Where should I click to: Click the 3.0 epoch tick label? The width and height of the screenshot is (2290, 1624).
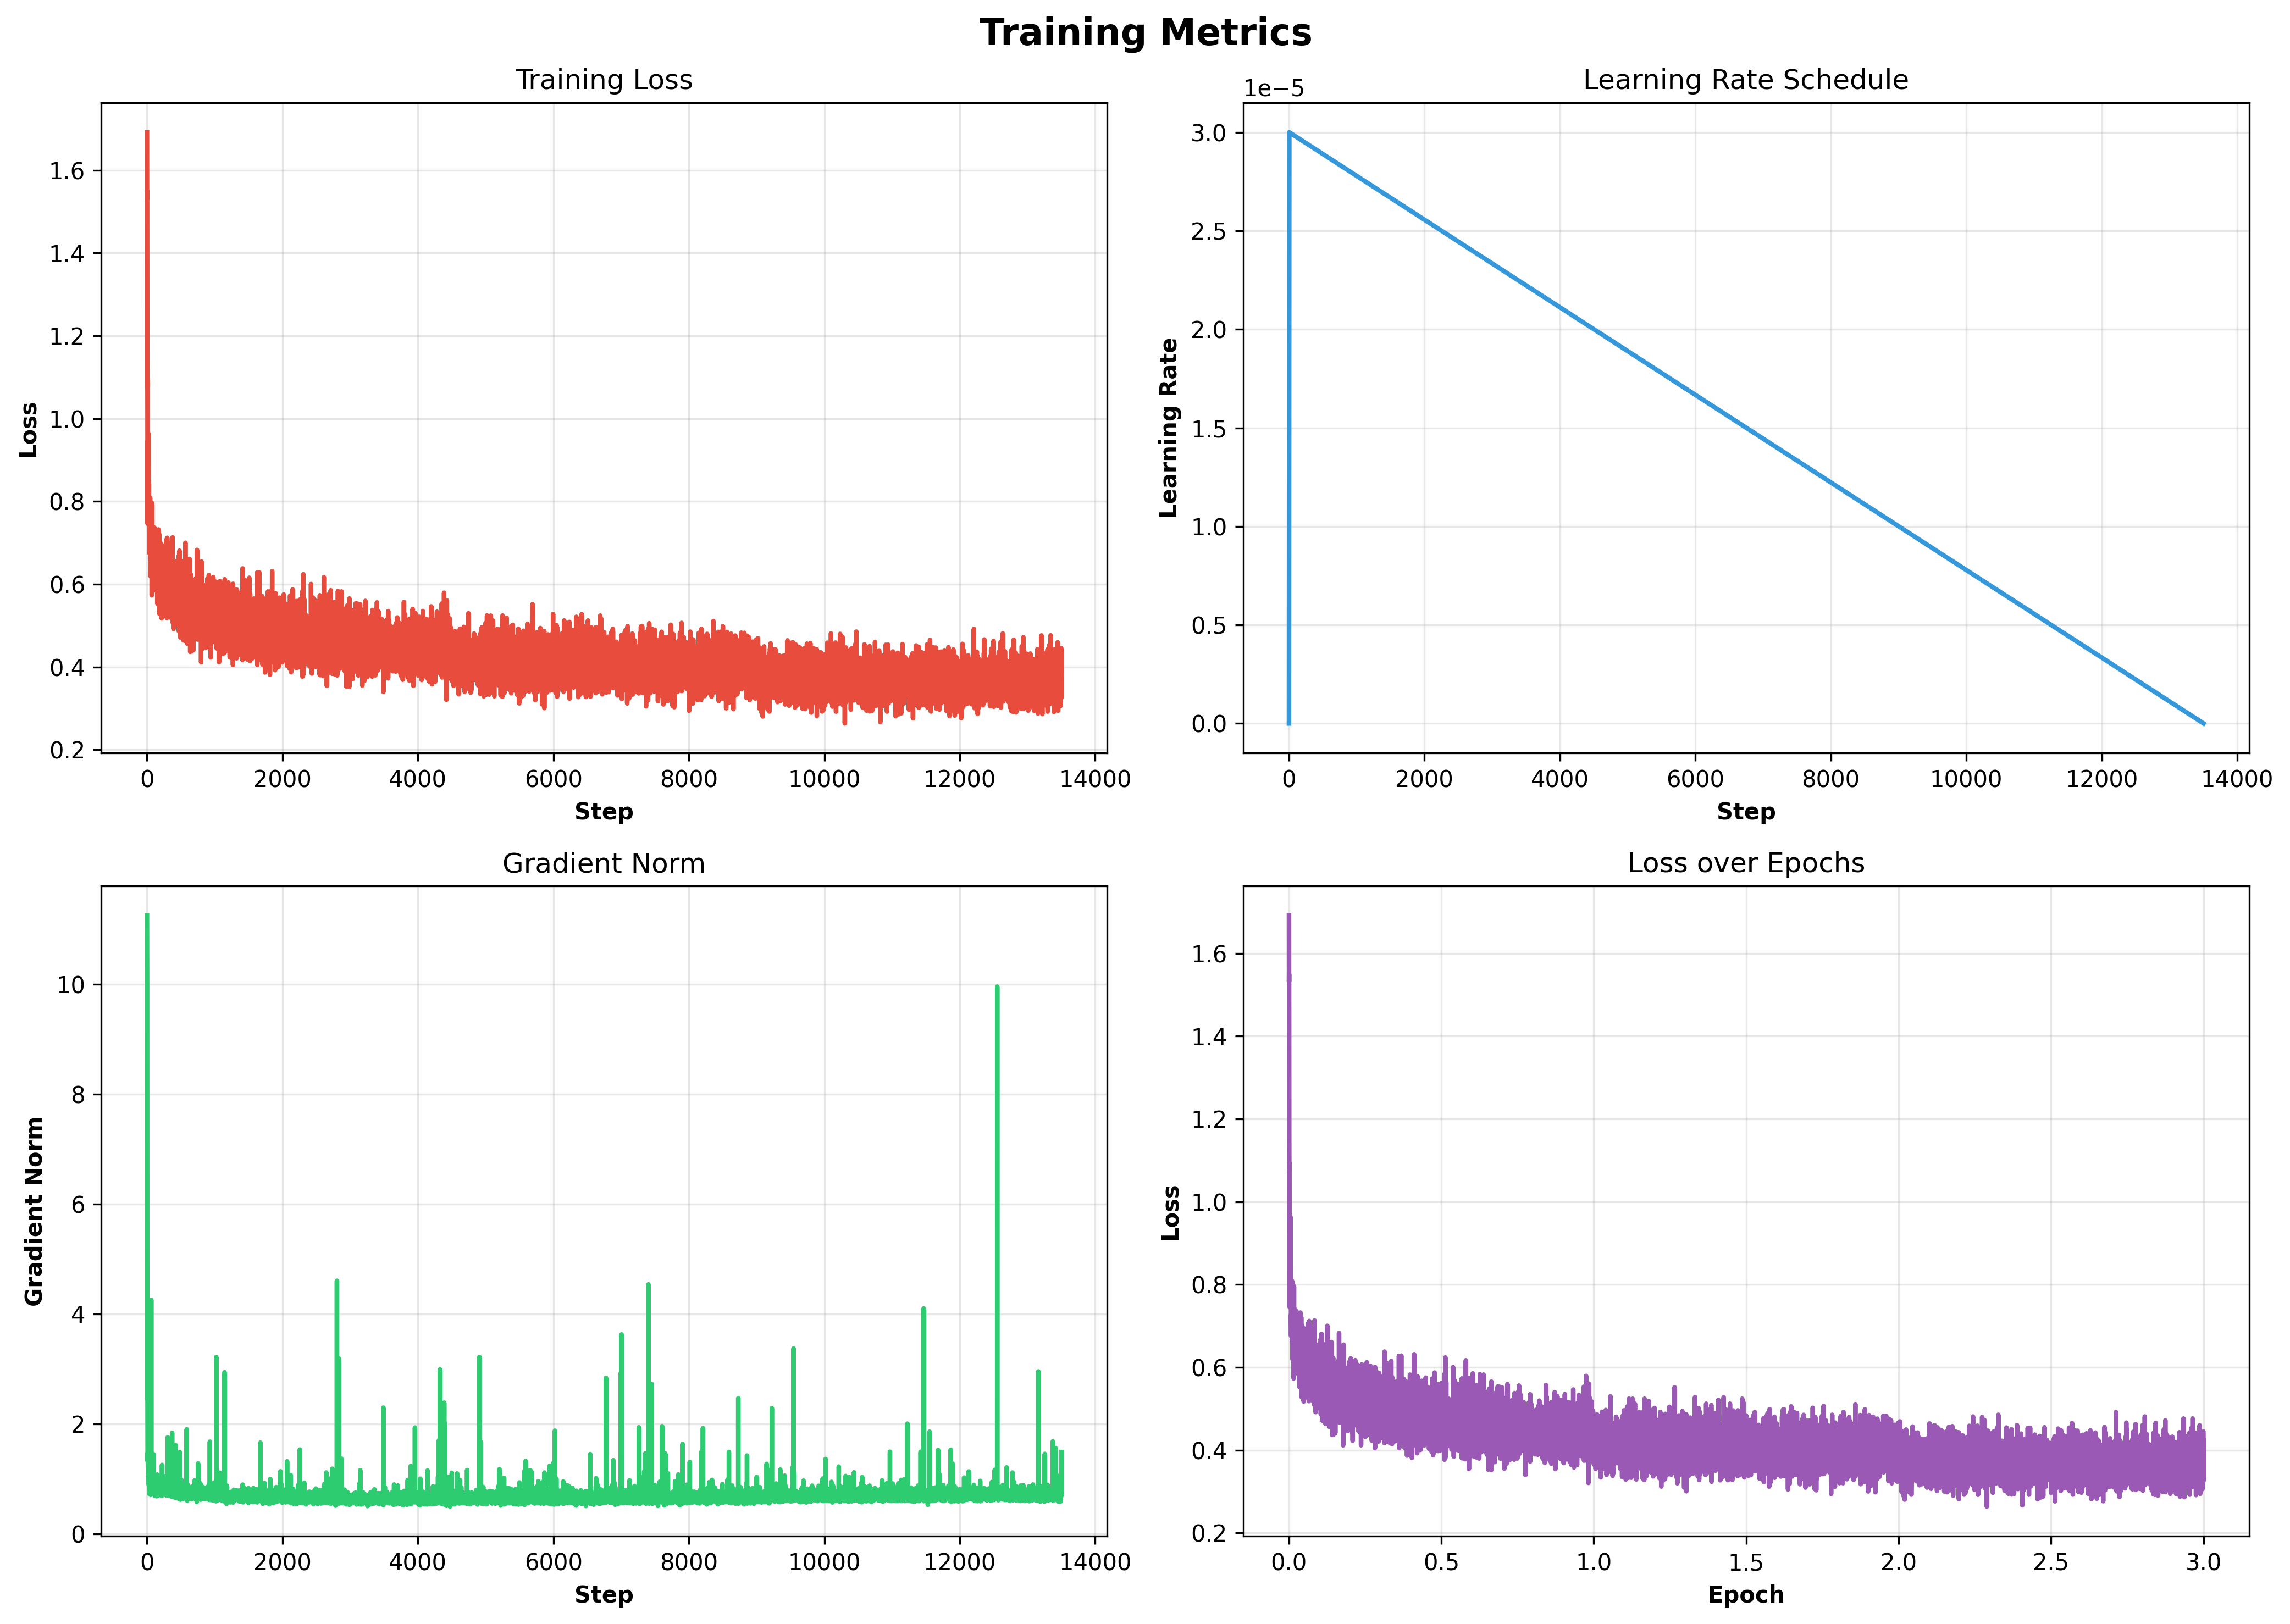click(2203, 1562)
